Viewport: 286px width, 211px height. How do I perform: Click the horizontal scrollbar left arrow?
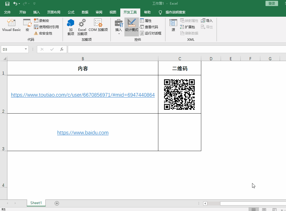[x=205, y=203]
